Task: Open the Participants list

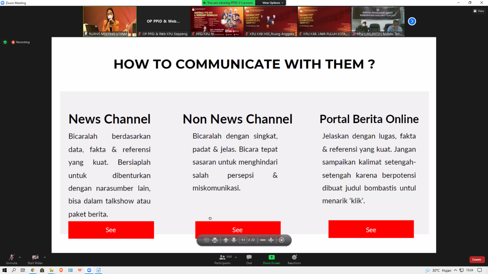Action: 222,259
